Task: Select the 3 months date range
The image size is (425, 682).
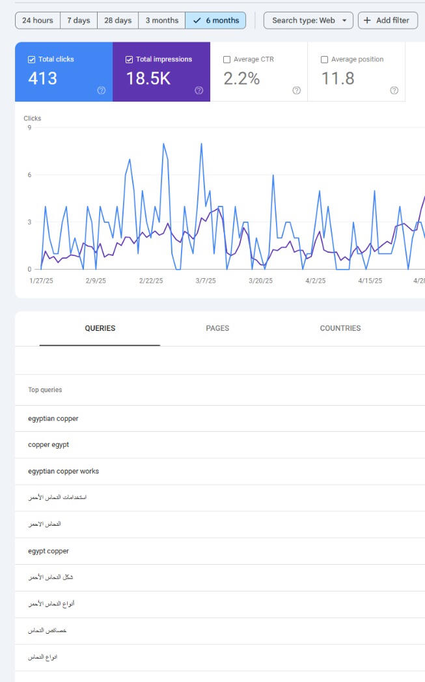Action: click(162, 20)
